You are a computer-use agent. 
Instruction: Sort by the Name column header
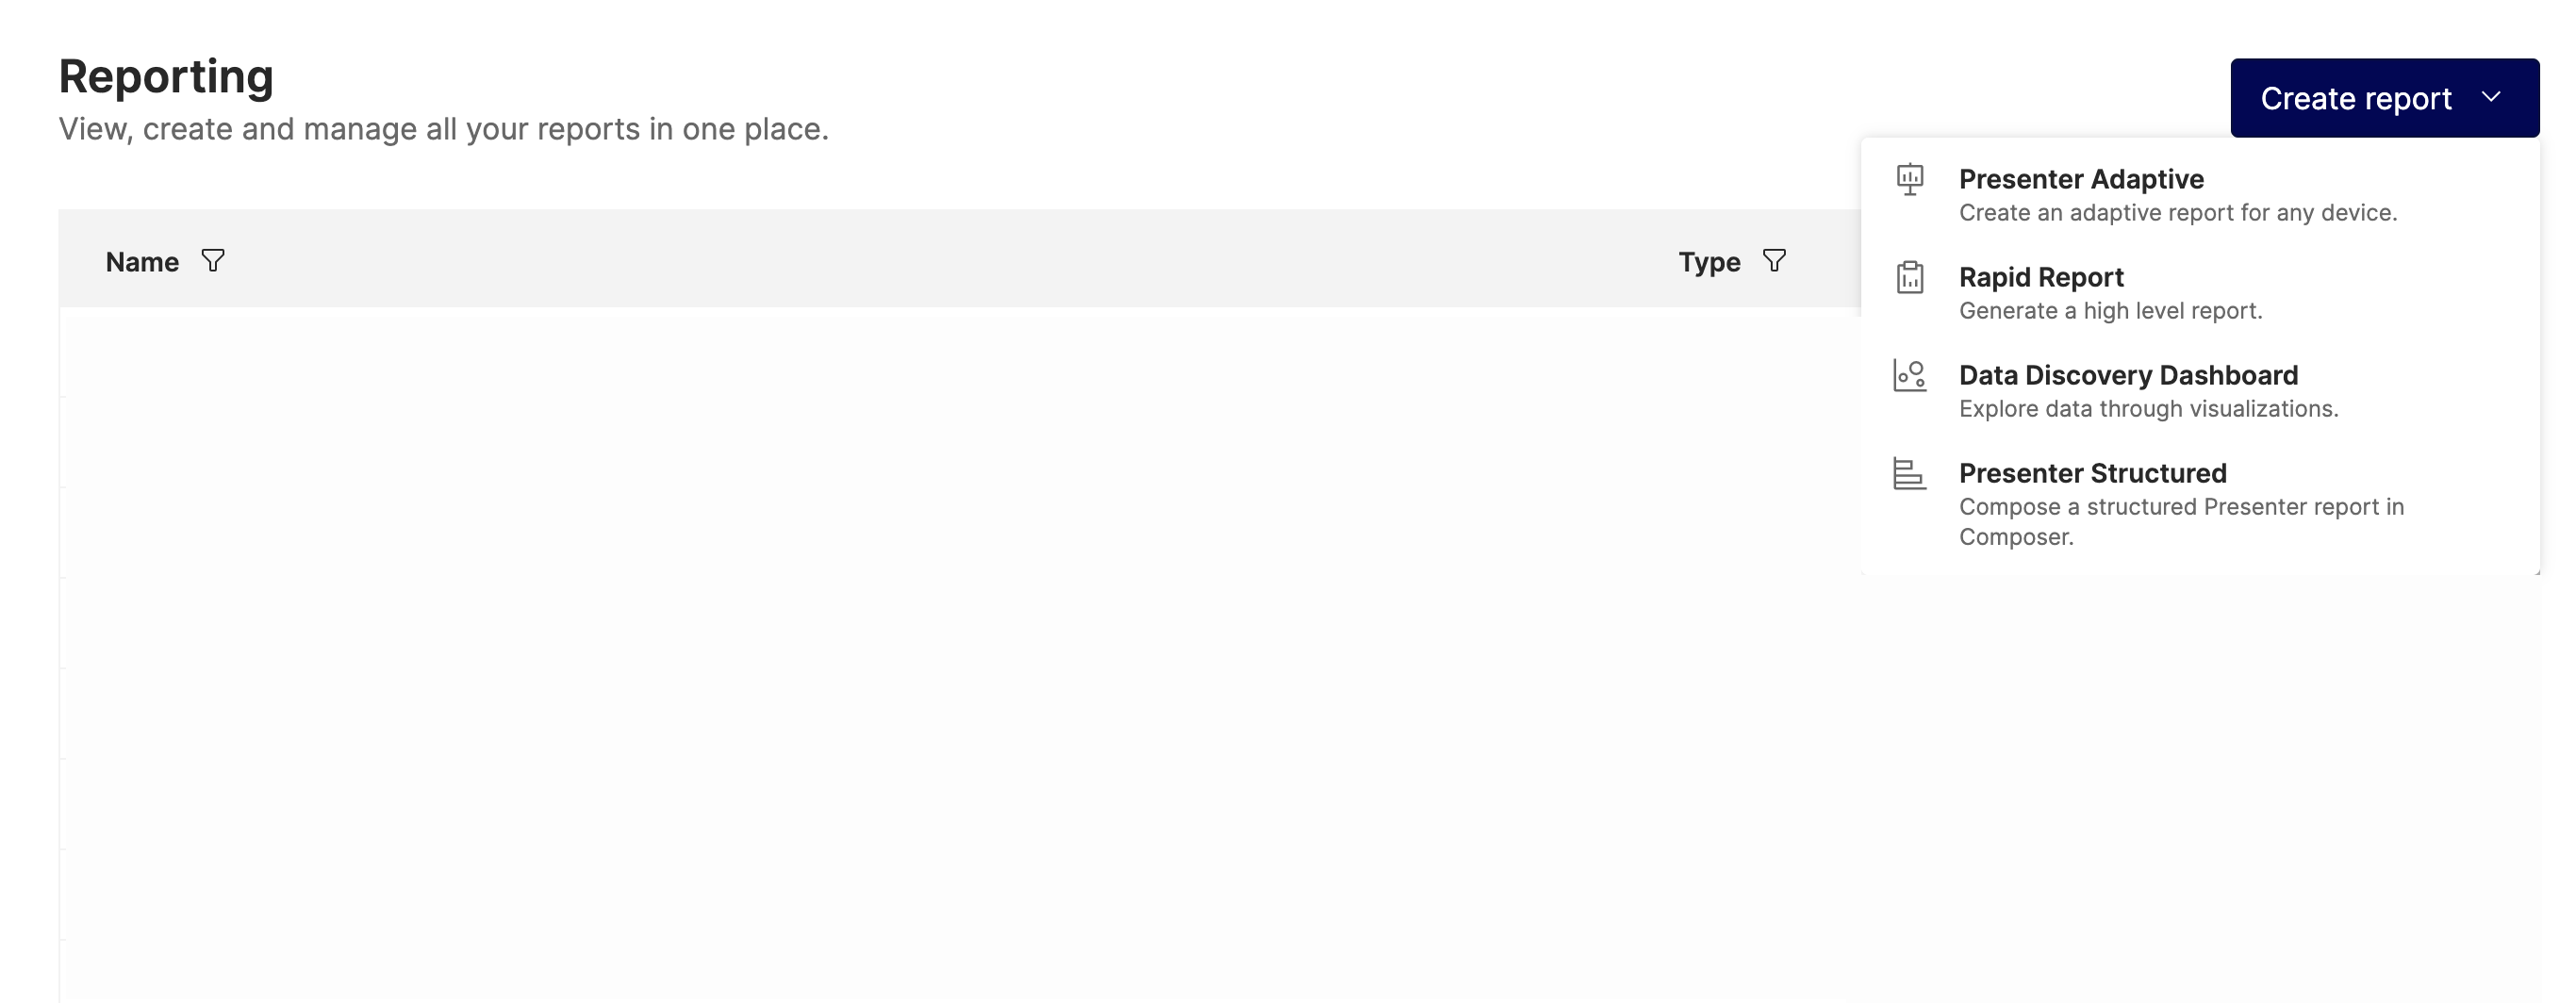142,262
